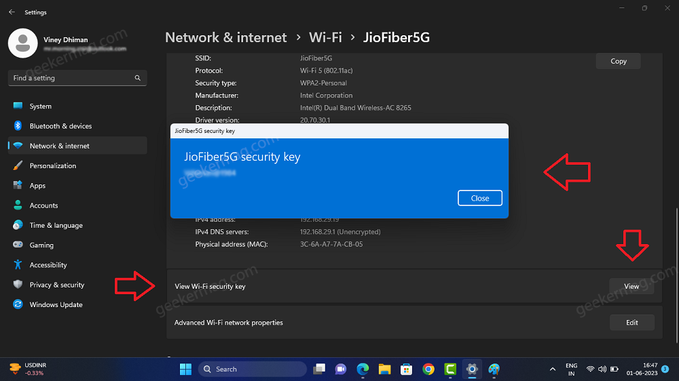
Task: Click the back arrow in Settings
Action: tap(12, 12)
